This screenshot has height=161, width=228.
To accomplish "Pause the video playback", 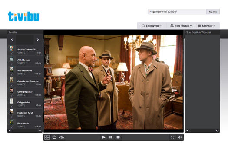I will coord(111,137).
